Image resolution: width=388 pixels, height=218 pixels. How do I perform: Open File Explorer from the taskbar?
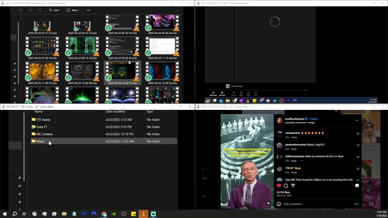(64, 214)
